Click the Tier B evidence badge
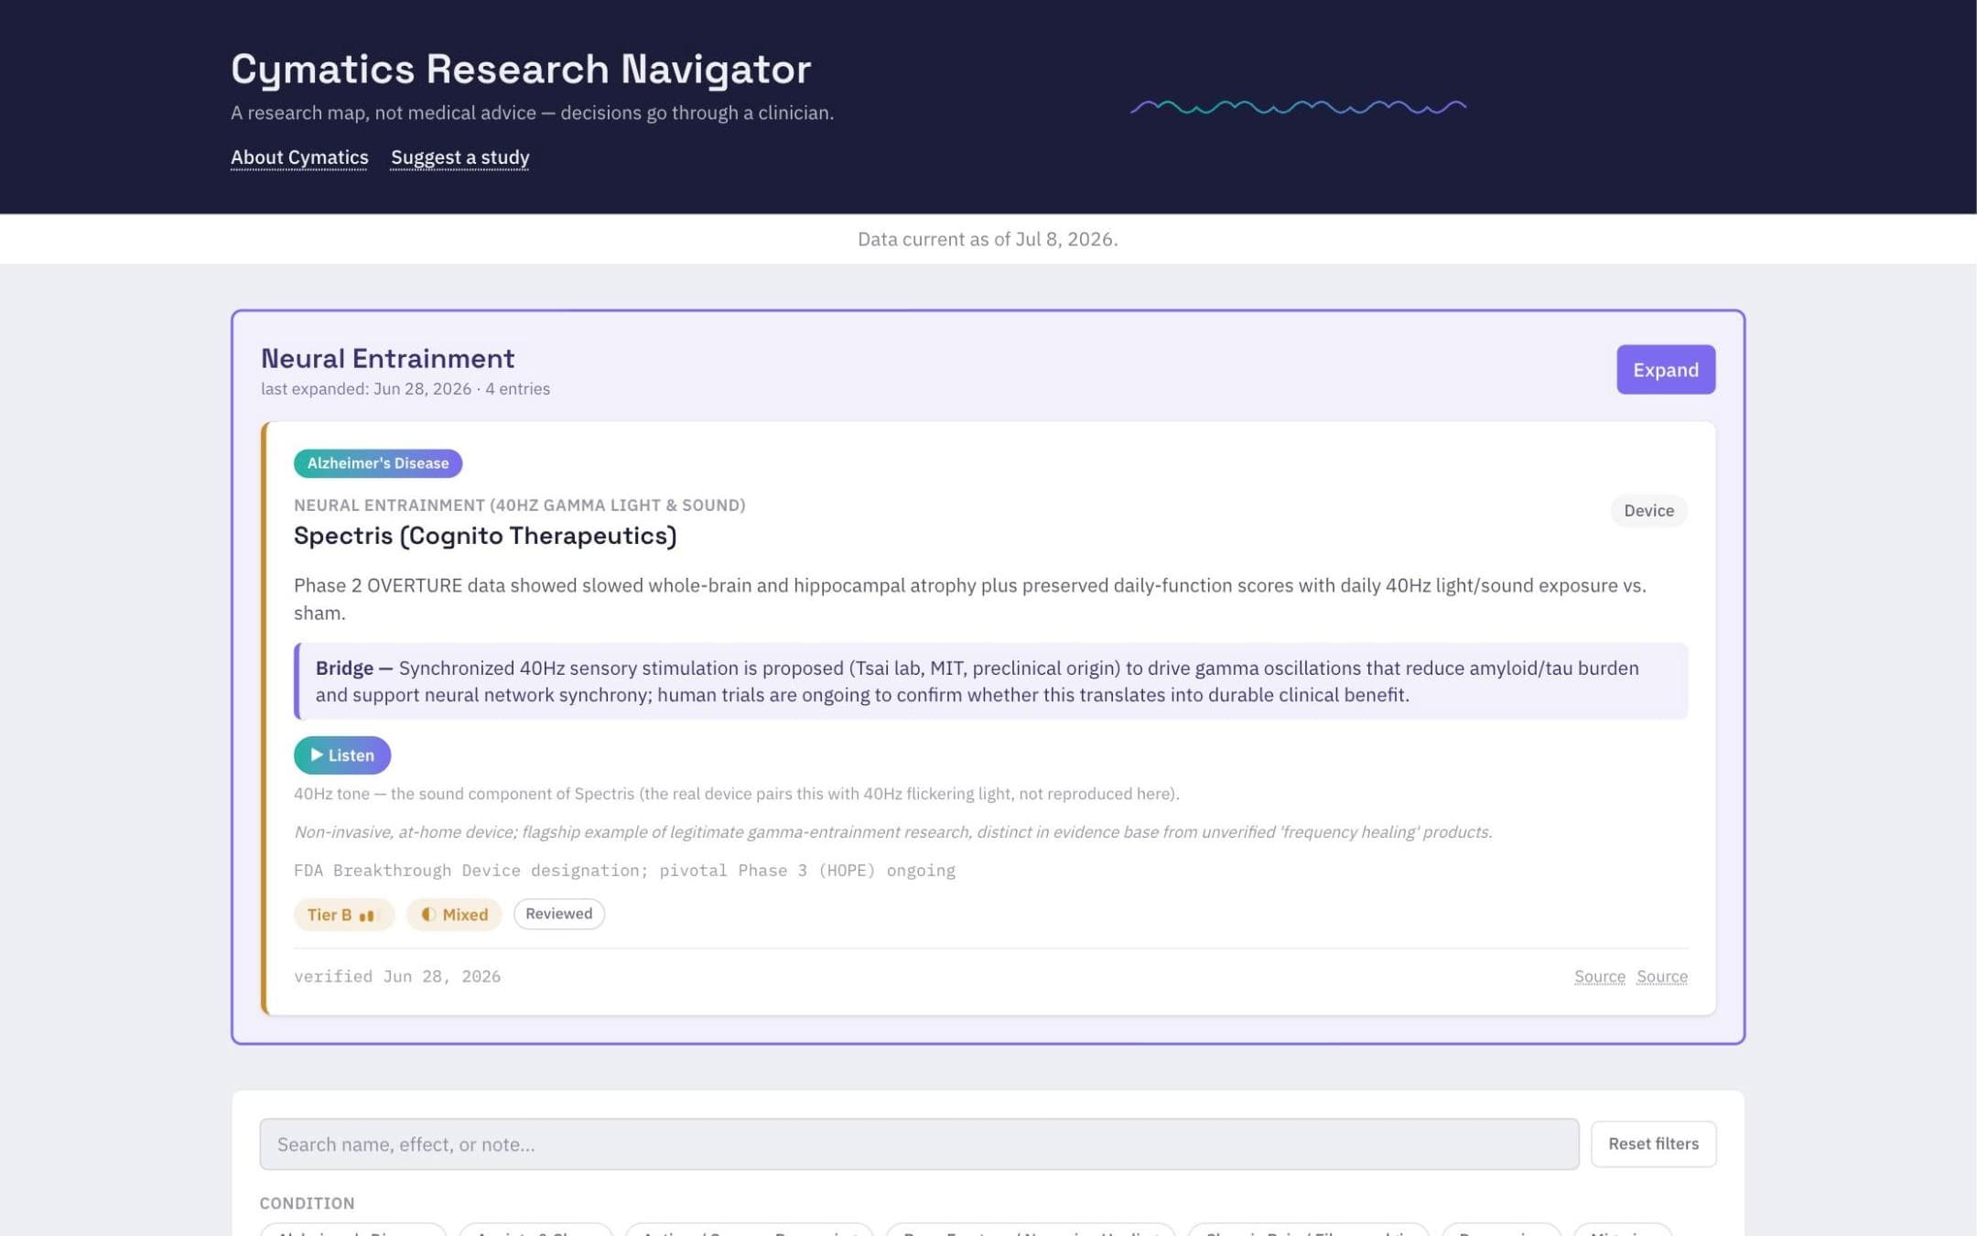The image size is (1977, 1236). [343, 915]
